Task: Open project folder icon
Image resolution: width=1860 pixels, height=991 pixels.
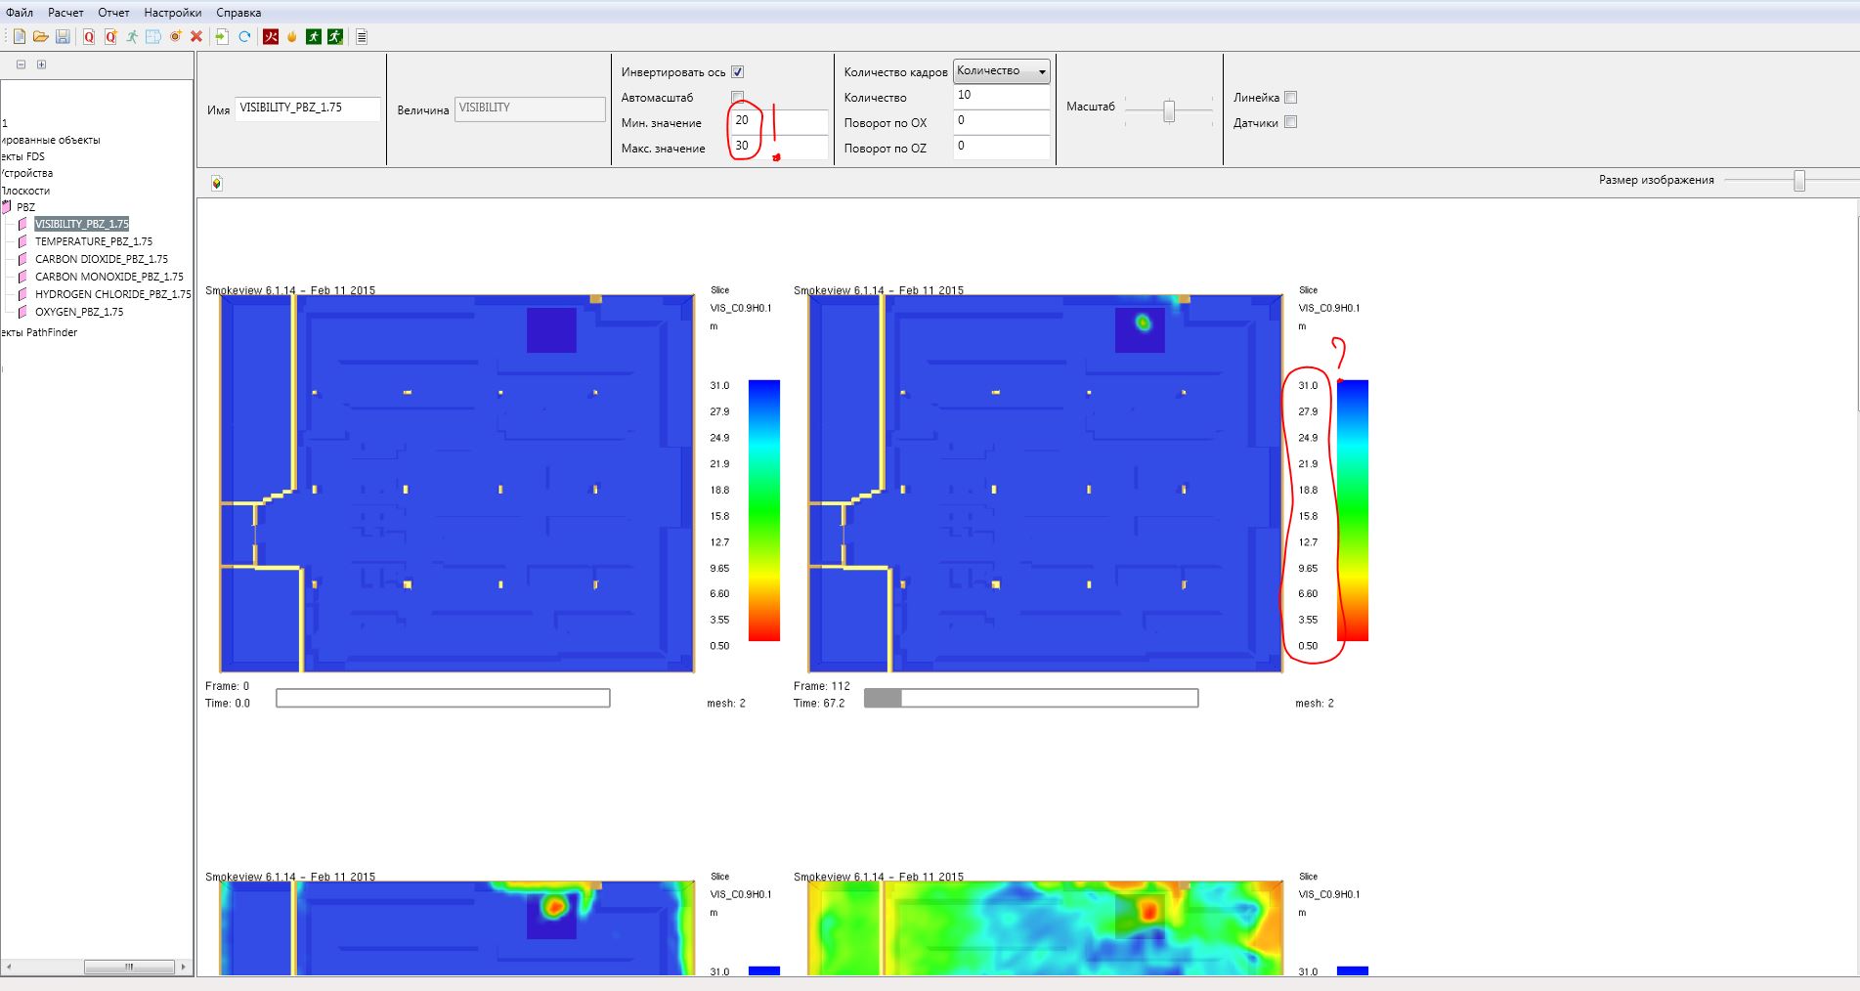Action: tap(41, 36)
